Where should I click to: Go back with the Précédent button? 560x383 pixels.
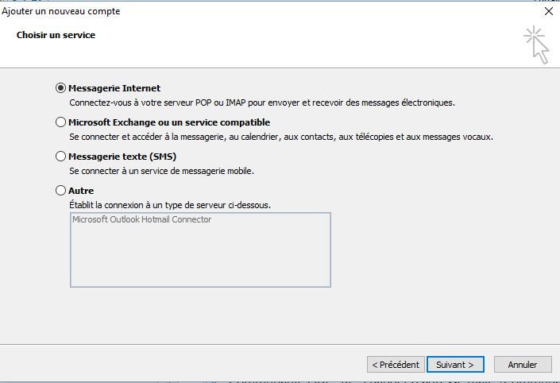coord(395,365)
